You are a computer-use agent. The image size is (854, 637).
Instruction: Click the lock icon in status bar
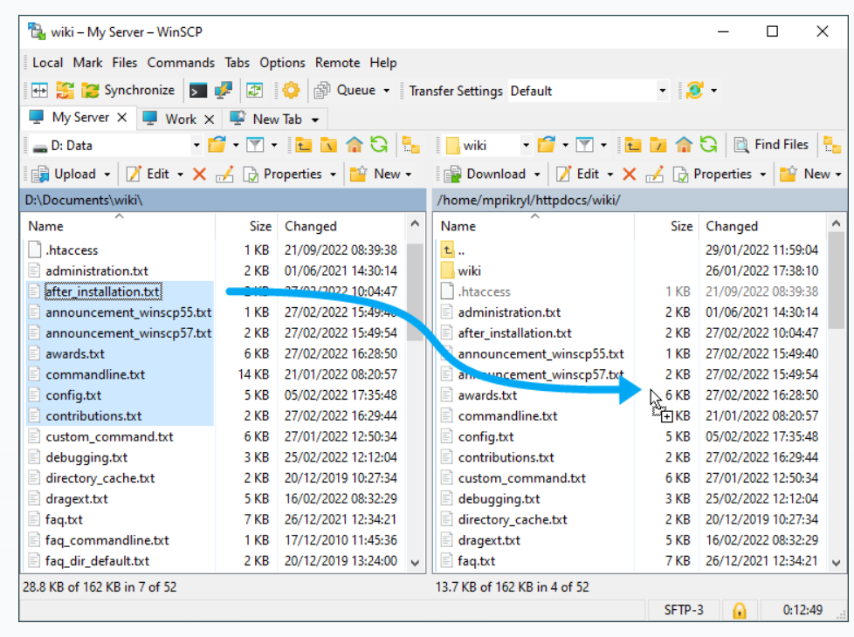pyautogui.click(x=740, y=610)
